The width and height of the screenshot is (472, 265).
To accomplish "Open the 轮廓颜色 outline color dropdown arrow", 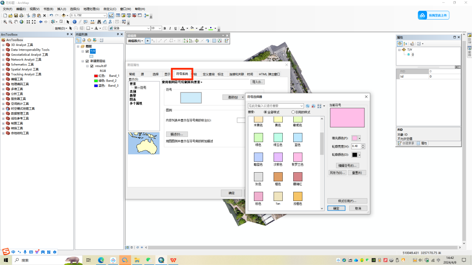I will click(x=359, y=155).
